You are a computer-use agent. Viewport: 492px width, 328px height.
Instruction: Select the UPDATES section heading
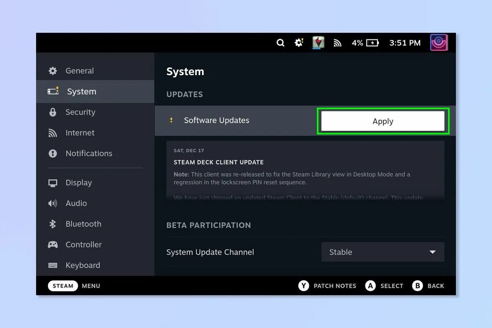[x=184, y=94]
